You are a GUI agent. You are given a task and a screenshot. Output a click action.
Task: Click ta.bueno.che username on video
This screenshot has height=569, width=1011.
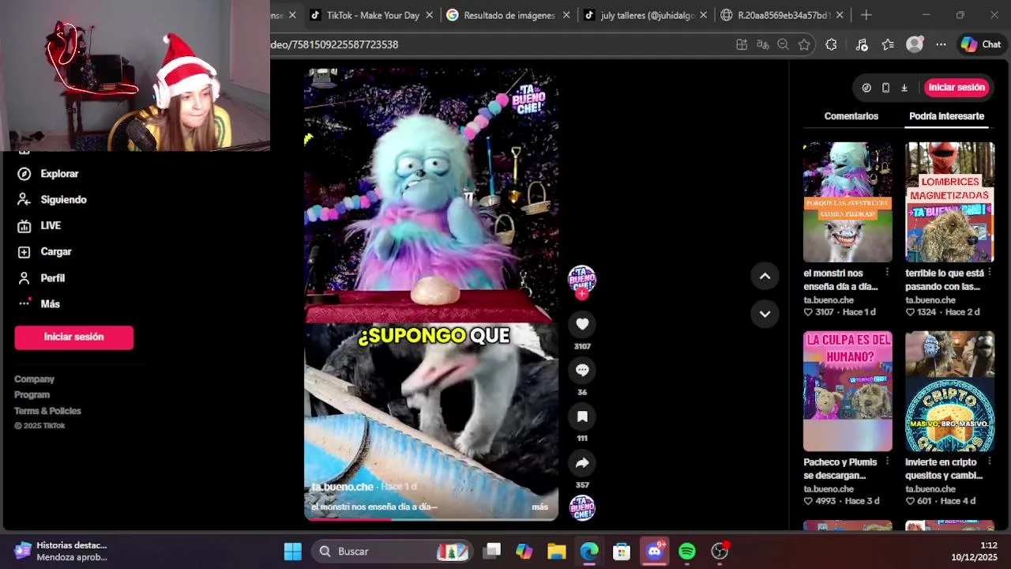point(342,487)
